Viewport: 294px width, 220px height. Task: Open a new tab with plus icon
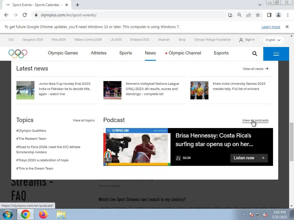pos(78,5)
